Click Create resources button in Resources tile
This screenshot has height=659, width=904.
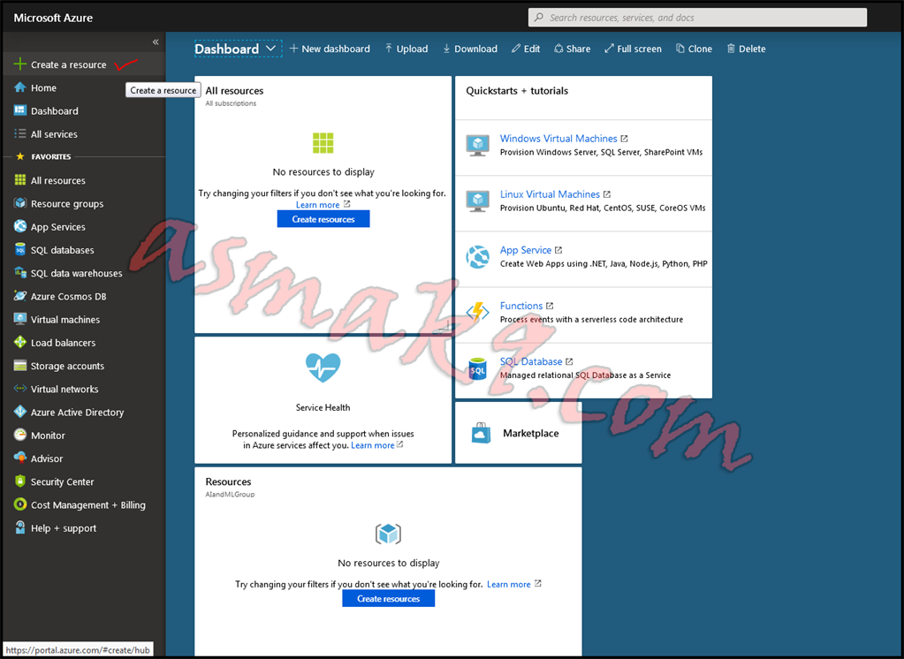click(389, 598)
